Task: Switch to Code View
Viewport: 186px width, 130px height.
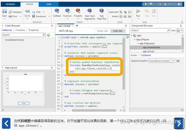Action: click(118, 31)
